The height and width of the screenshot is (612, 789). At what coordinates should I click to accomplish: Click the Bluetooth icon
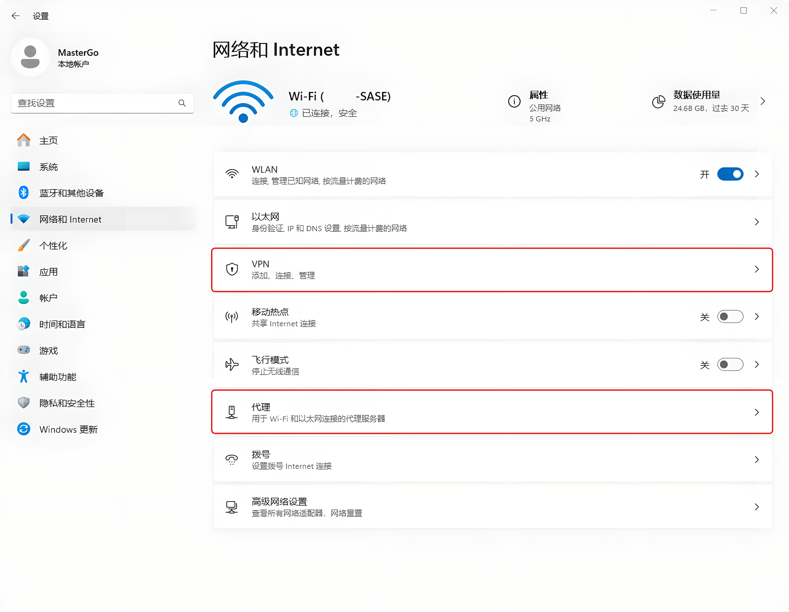(x=24, y=192)
